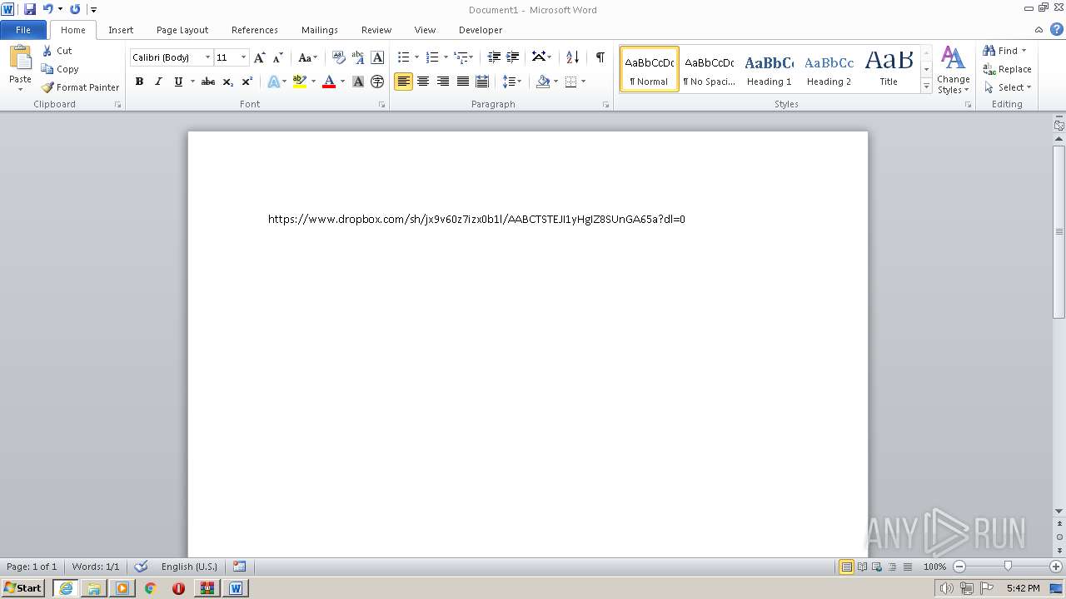Click the Save floppy disk icon
Image resolution: width=1066 pixels, height=599 pixels.
coord(30,9)
